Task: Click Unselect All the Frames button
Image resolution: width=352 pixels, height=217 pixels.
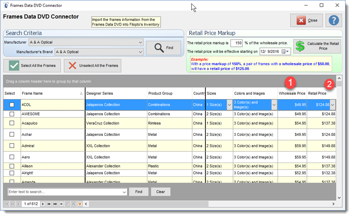Action: point(92,66)
